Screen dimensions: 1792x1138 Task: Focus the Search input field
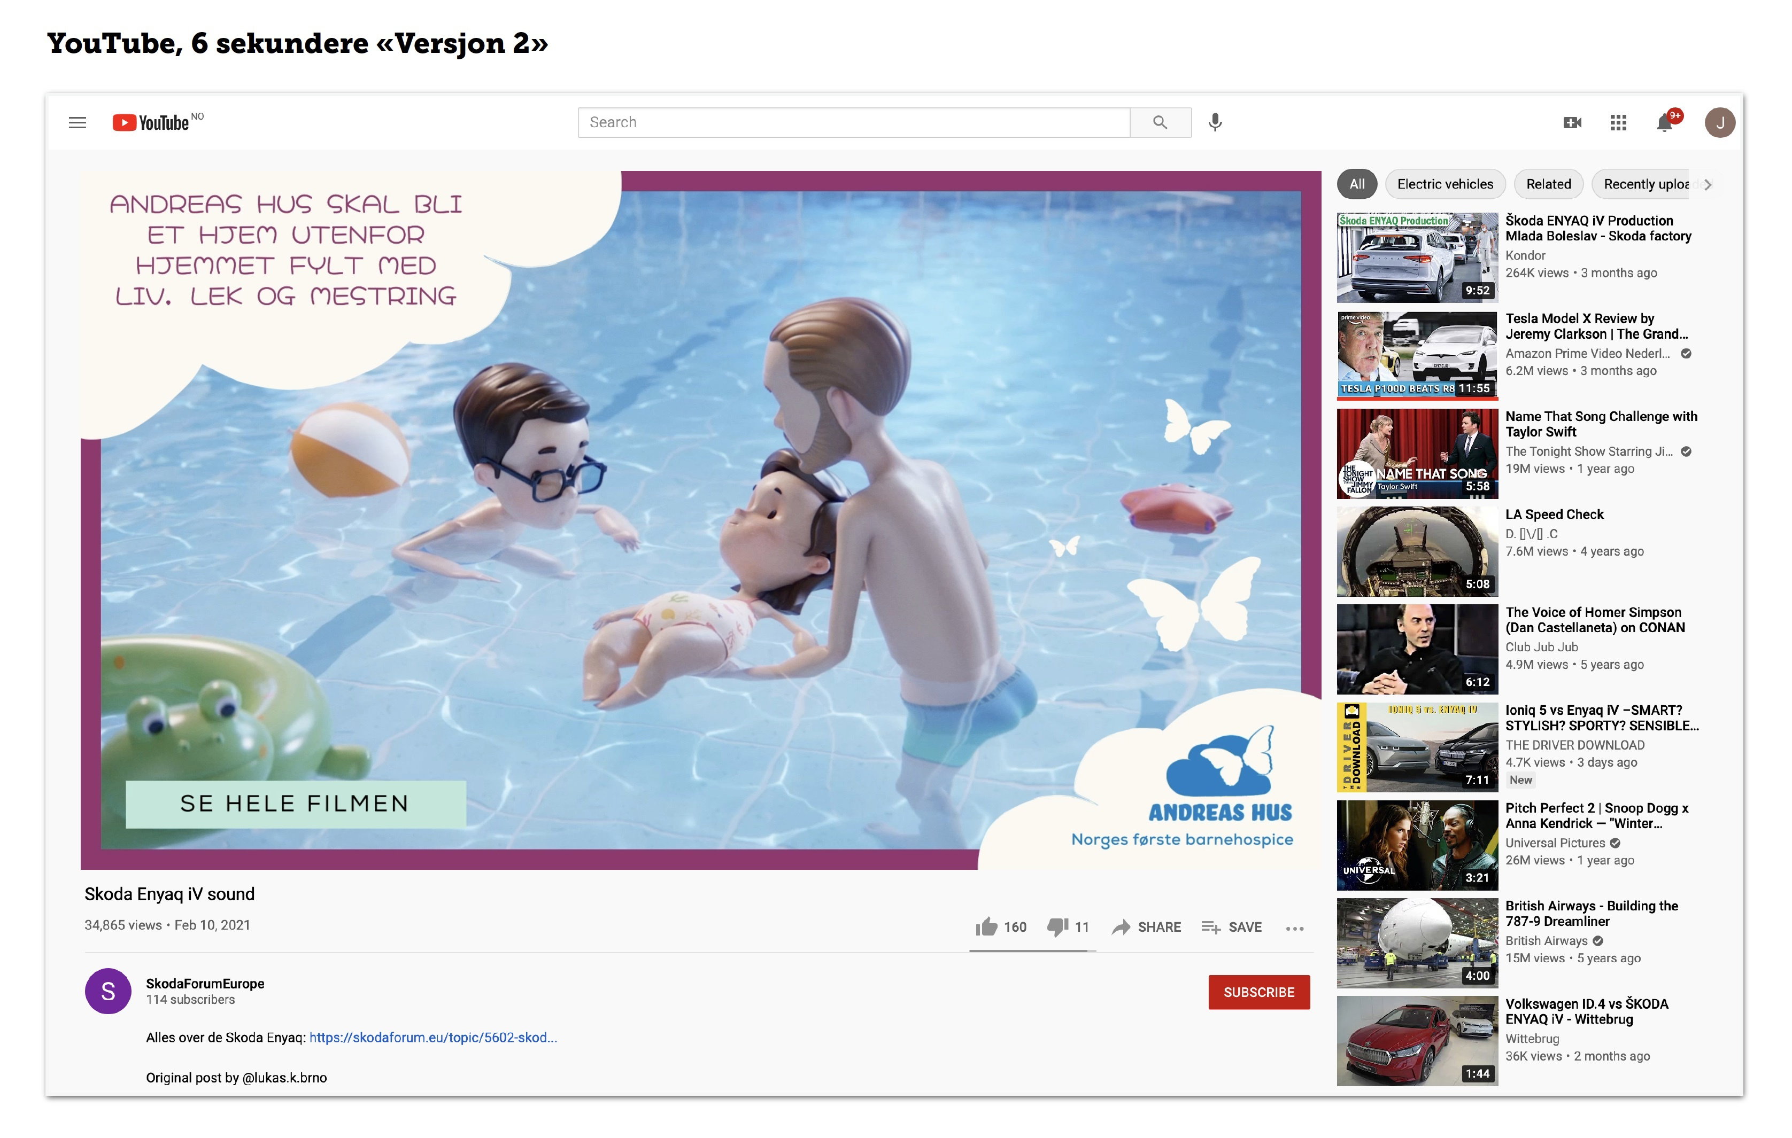click(854, 122)
